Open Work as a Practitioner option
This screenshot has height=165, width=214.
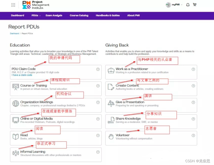(151, 72)
